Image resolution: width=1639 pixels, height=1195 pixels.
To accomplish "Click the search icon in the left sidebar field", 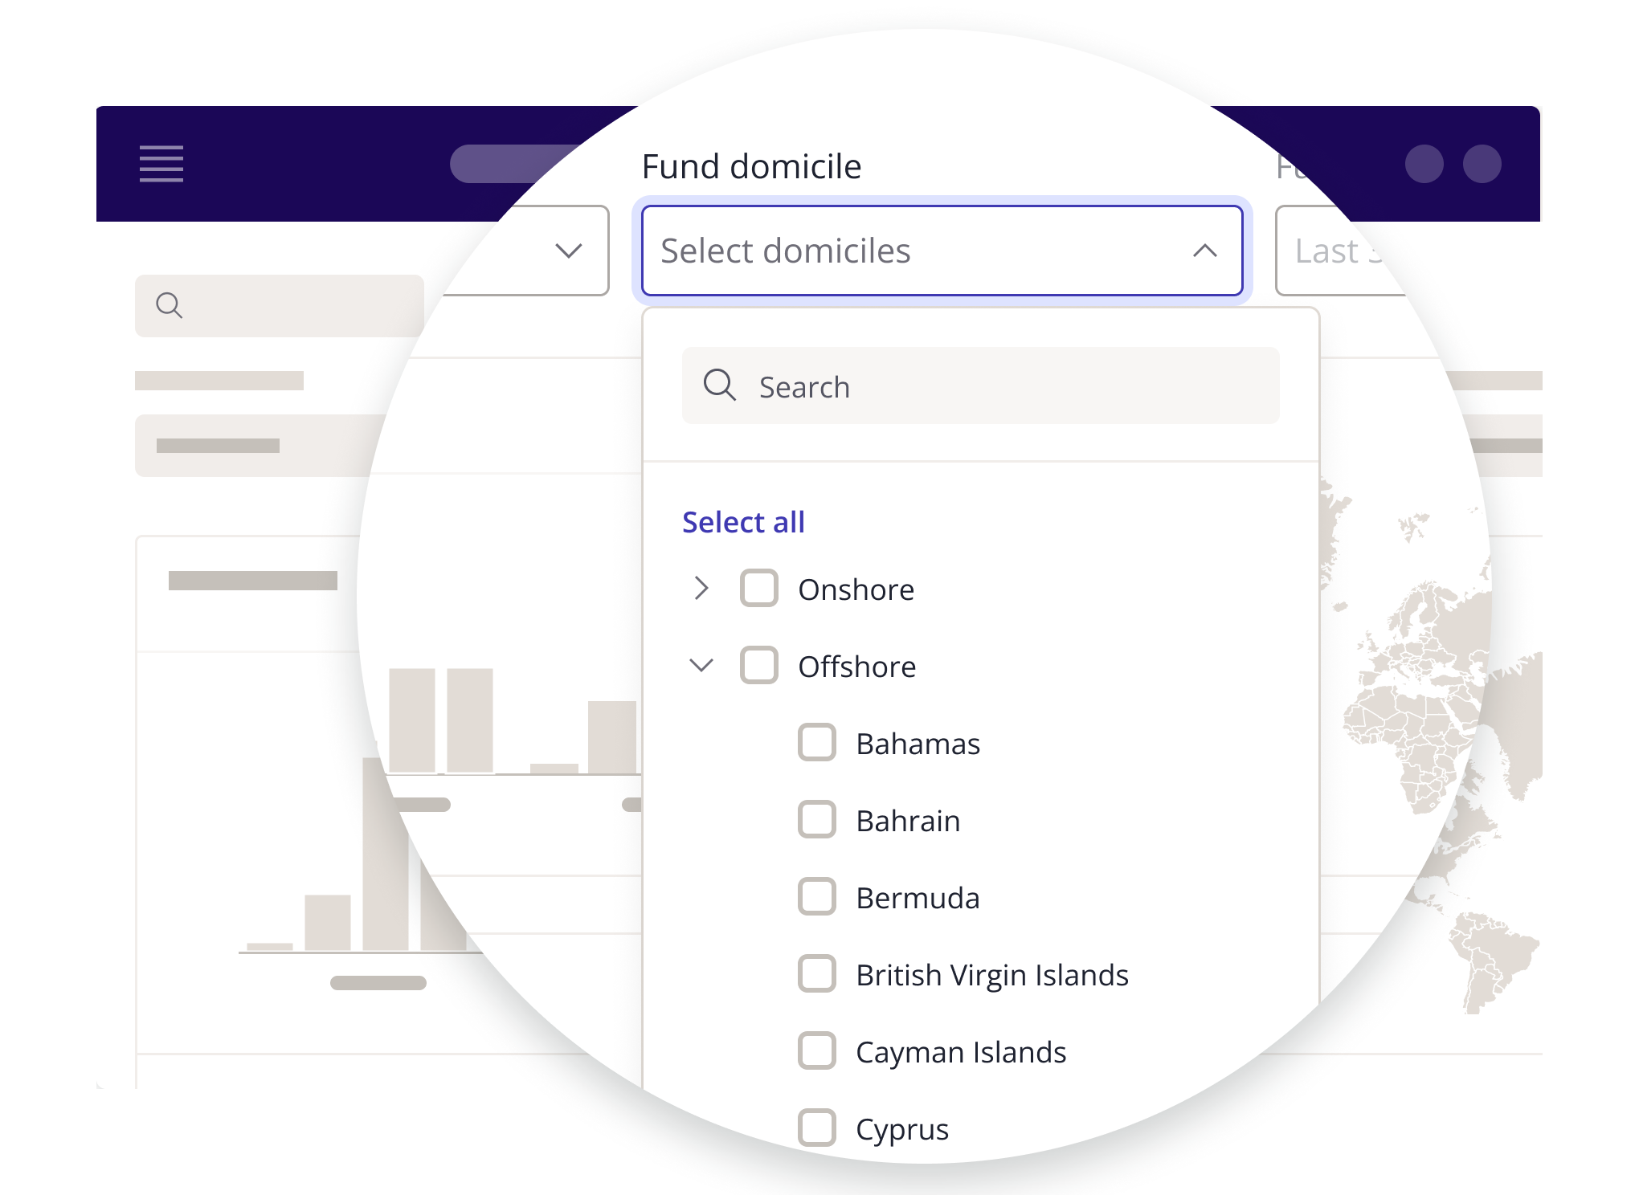I will pos(169,304).
